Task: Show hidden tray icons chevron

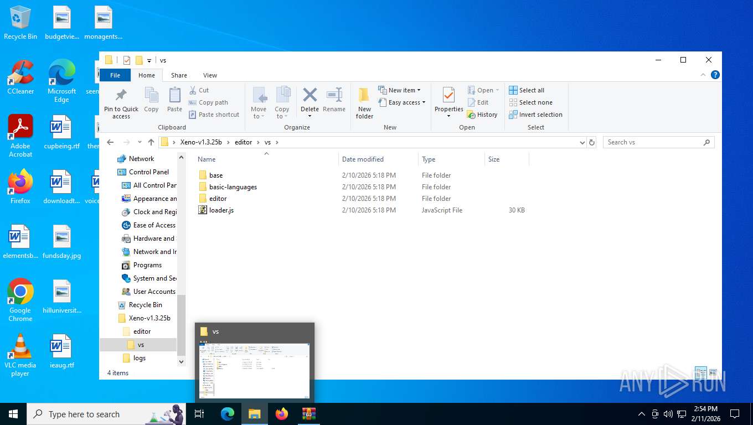Action: 642,414
